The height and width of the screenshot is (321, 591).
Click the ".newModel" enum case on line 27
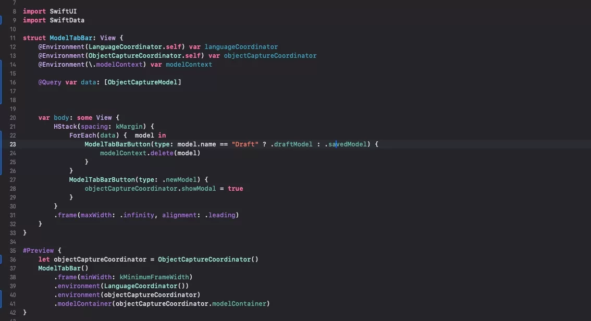(179, 180)
